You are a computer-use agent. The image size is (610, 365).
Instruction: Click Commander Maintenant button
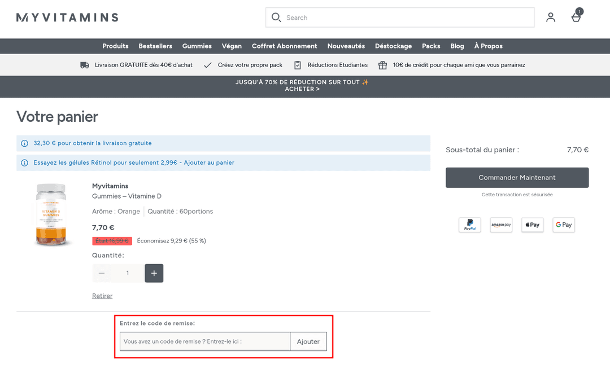(517, 178)
